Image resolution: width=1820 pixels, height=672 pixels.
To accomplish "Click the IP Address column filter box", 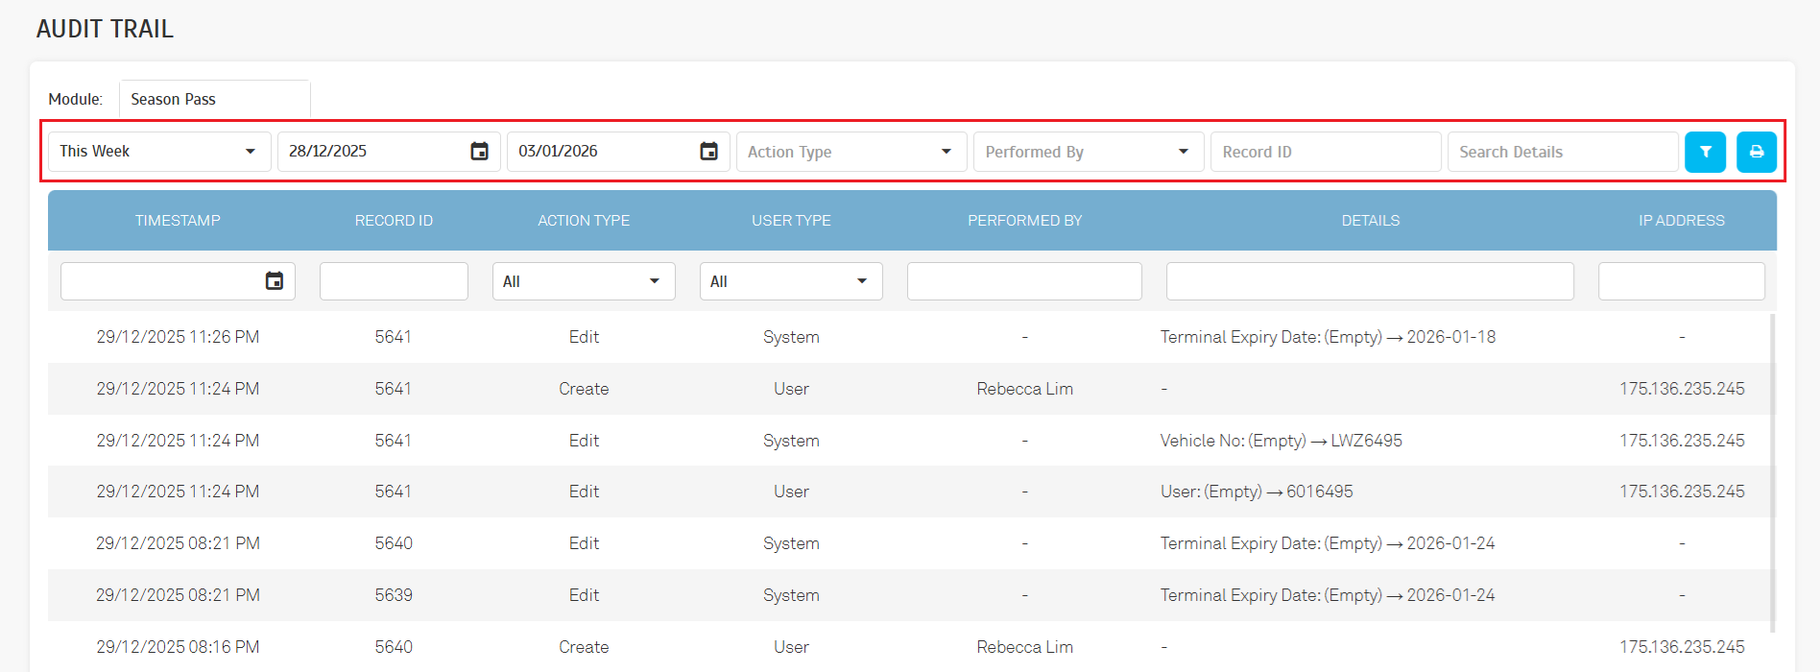I will 1681,281.
